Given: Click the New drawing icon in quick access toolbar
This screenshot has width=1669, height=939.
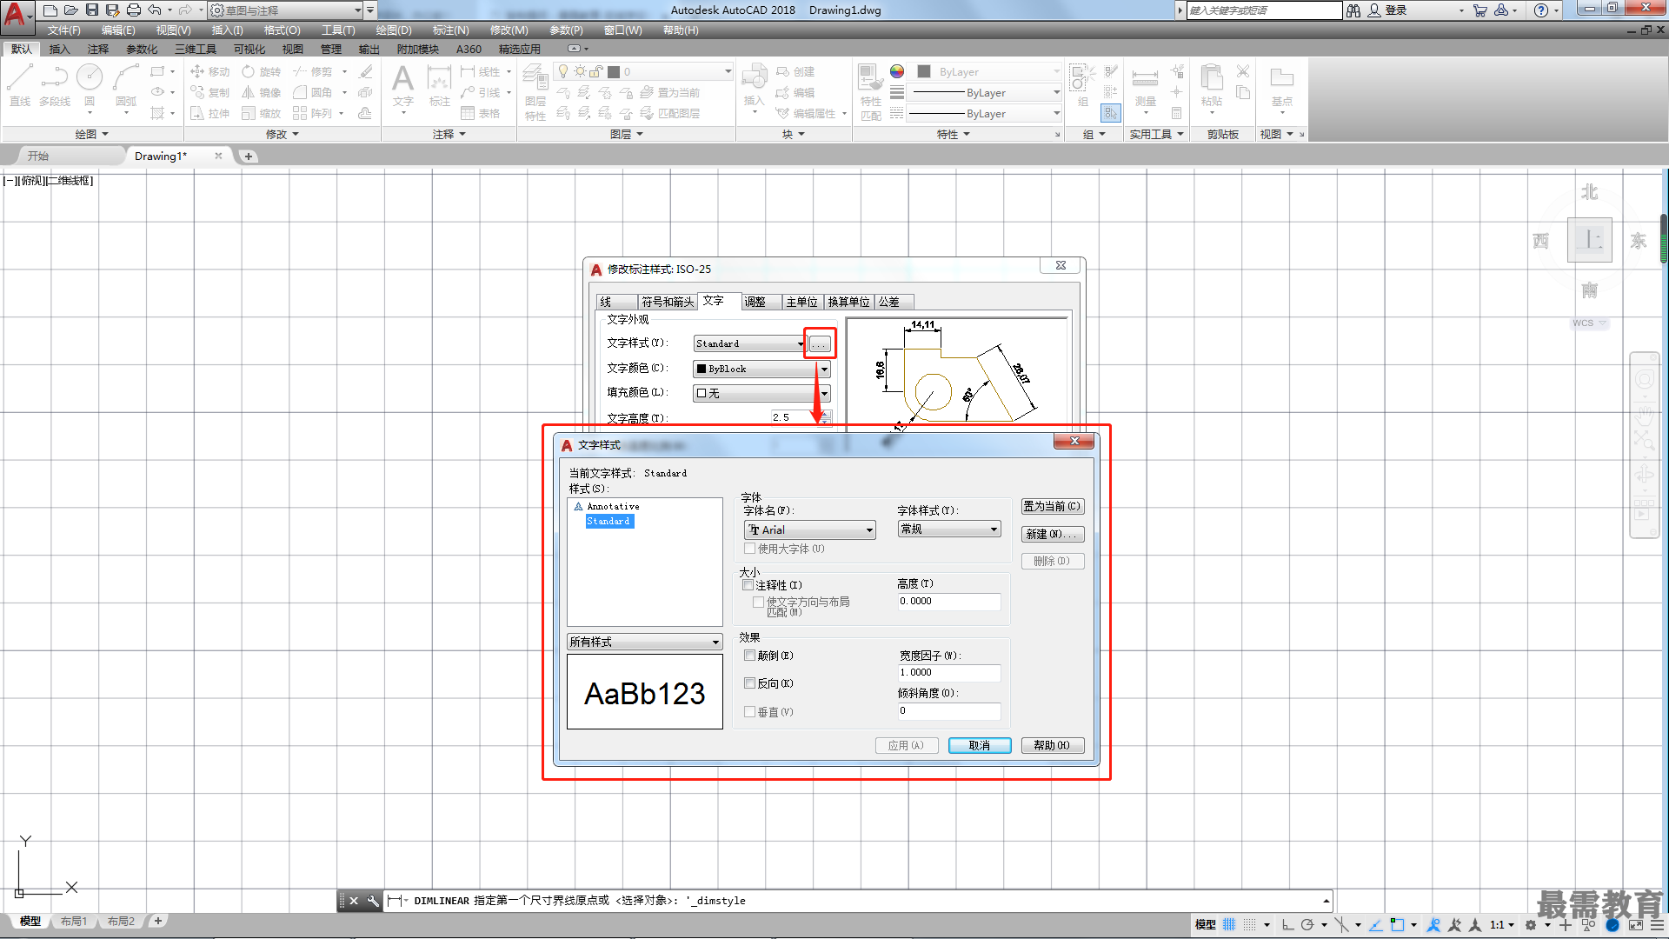Looking at the screenshot, I should (50, 10).
